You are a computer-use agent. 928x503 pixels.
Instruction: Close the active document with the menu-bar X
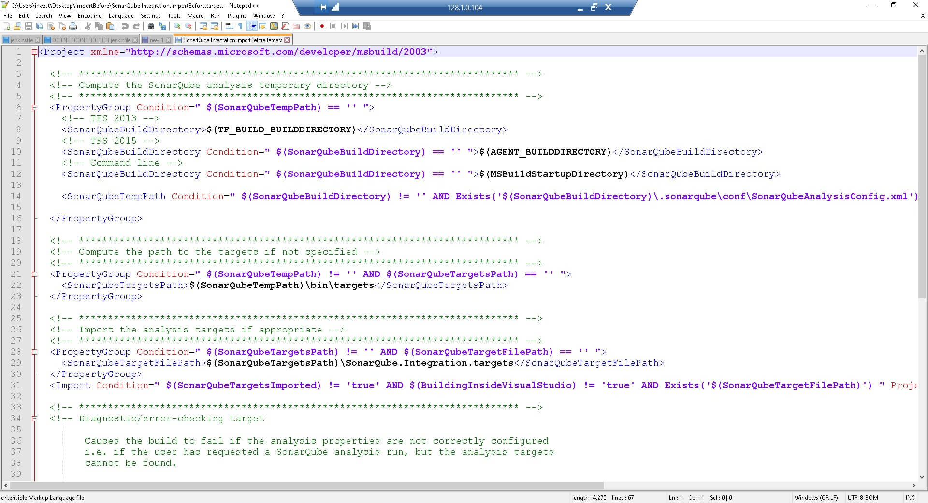(x=922, y=16)
